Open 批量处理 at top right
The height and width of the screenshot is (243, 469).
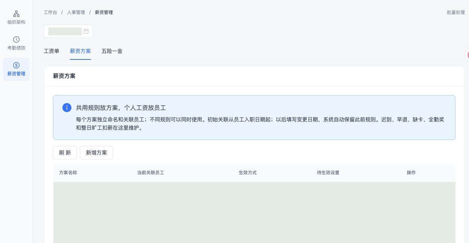pos(456,12)
